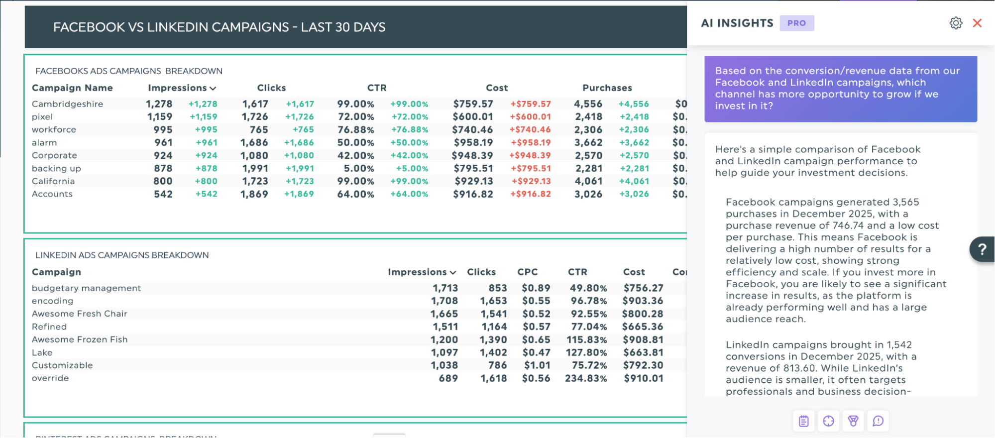Select the Cambridgeshire campaign row
Image resolution: width=995 pixels, height=438 pixels.
(x=68, y=104)
